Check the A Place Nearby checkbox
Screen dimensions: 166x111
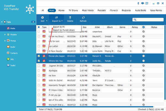tap(39, 51)
